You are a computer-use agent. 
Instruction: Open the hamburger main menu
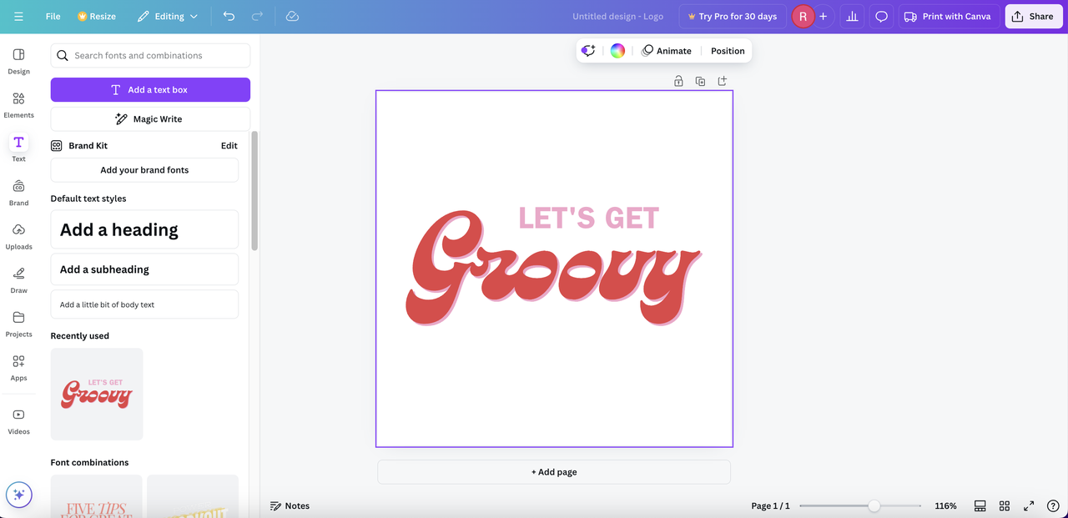coord(18,17)
